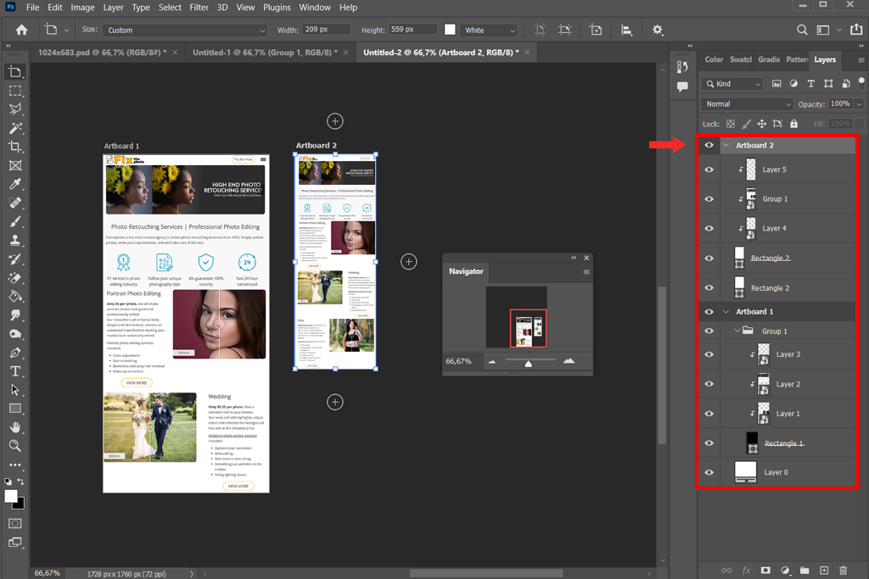Select the Crop tool
This screenshot has width=869, height=579.
15,147
